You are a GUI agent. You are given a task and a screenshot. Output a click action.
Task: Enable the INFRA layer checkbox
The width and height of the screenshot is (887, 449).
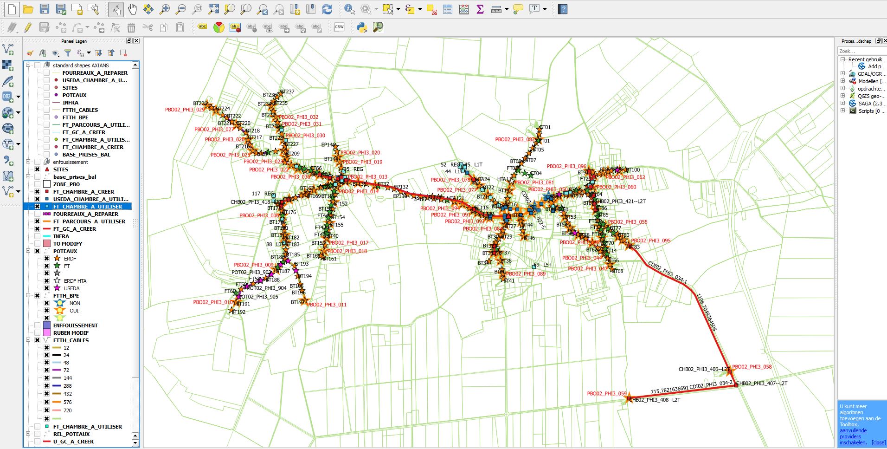[37, 236]
